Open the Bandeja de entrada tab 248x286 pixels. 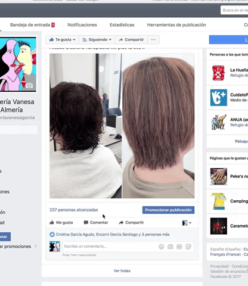pyautogui.click(x=32, y=25)
